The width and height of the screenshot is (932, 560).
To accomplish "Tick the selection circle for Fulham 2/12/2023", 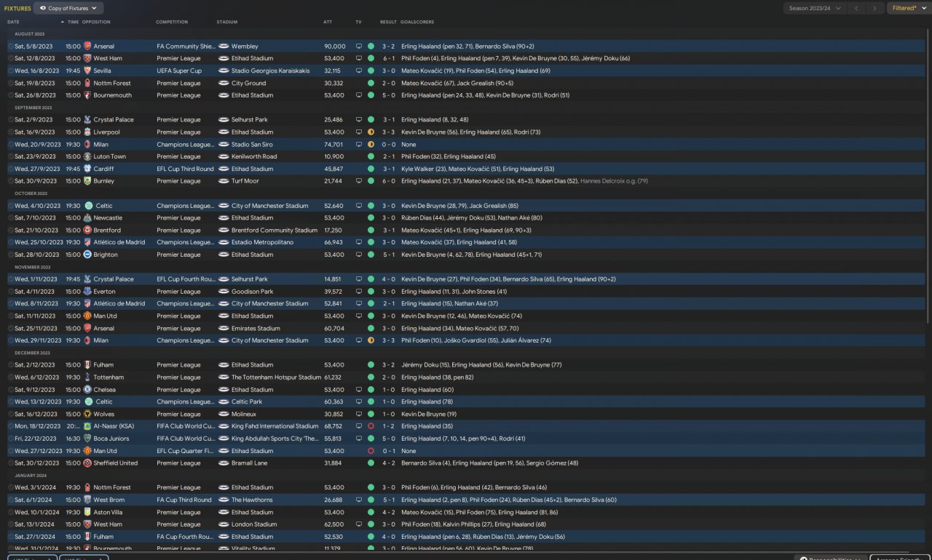I will coord(11,365).
